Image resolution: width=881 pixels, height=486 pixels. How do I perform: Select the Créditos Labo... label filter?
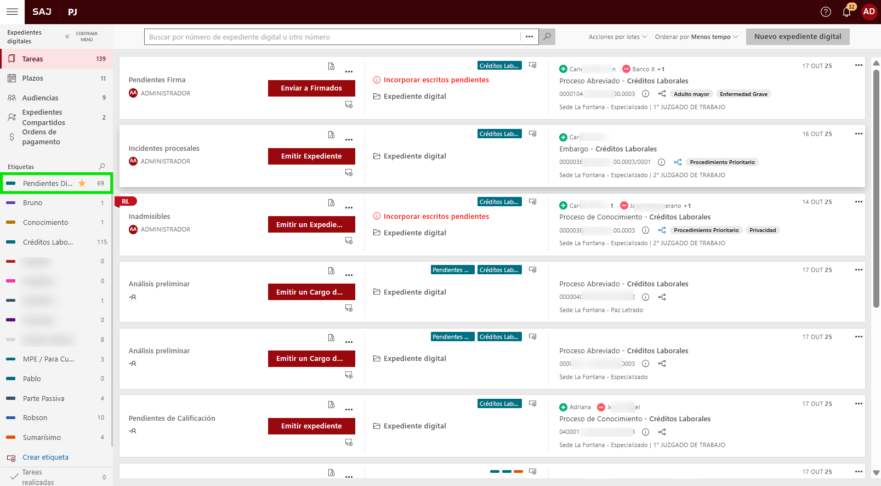[x=48, y=242]
